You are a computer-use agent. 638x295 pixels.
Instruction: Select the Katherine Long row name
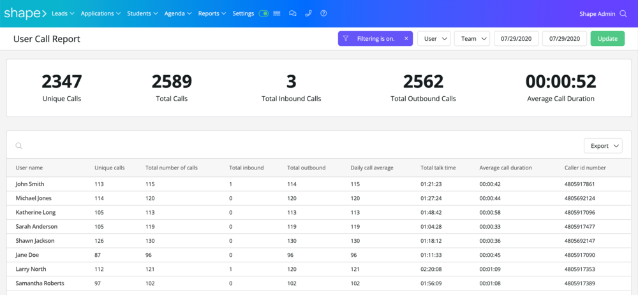pyautogui.click(x=35, y=213)
